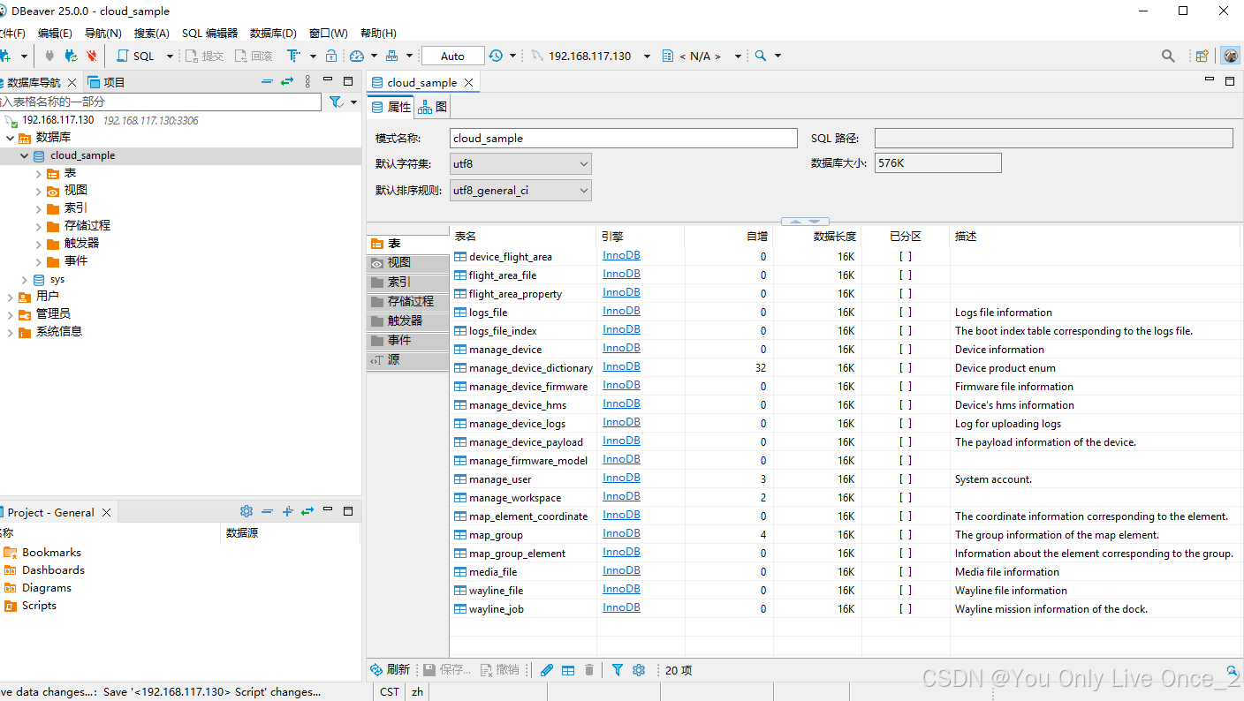Select the 索引 side tab in editor
Viewport: 1244px width, 701px height.
[408, 283]
